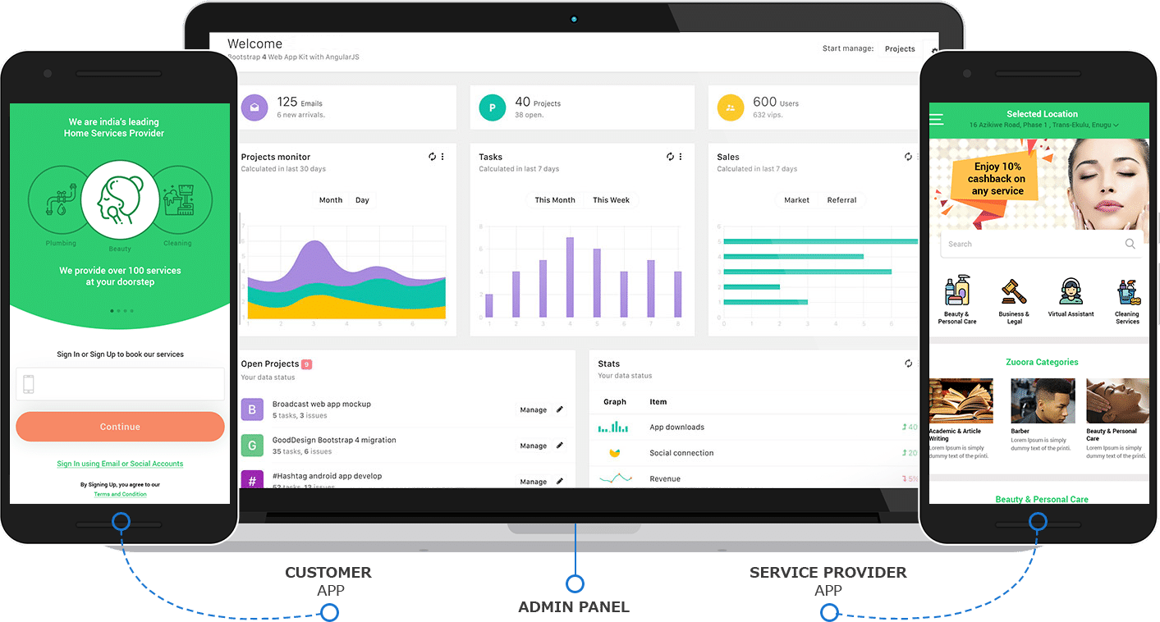Click the '600 Users' count text
1160x622 pixels.
click(776, 102)
